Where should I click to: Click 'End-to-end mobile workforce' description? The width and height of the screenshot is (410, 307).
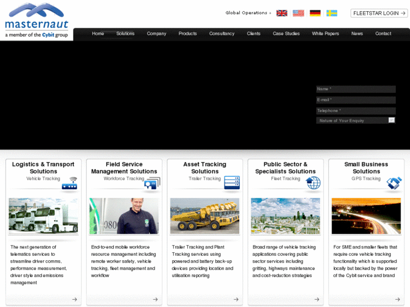(x=123, y=261)
